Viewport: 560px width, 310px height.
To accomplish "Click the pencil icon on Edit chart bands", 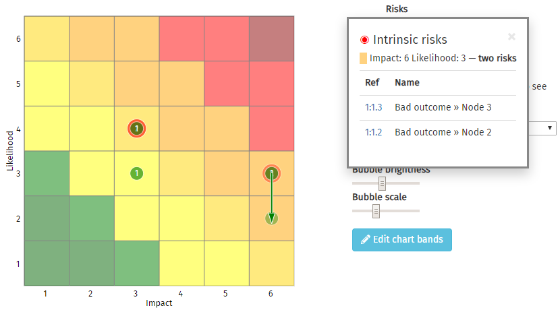I will click(366, 240).
